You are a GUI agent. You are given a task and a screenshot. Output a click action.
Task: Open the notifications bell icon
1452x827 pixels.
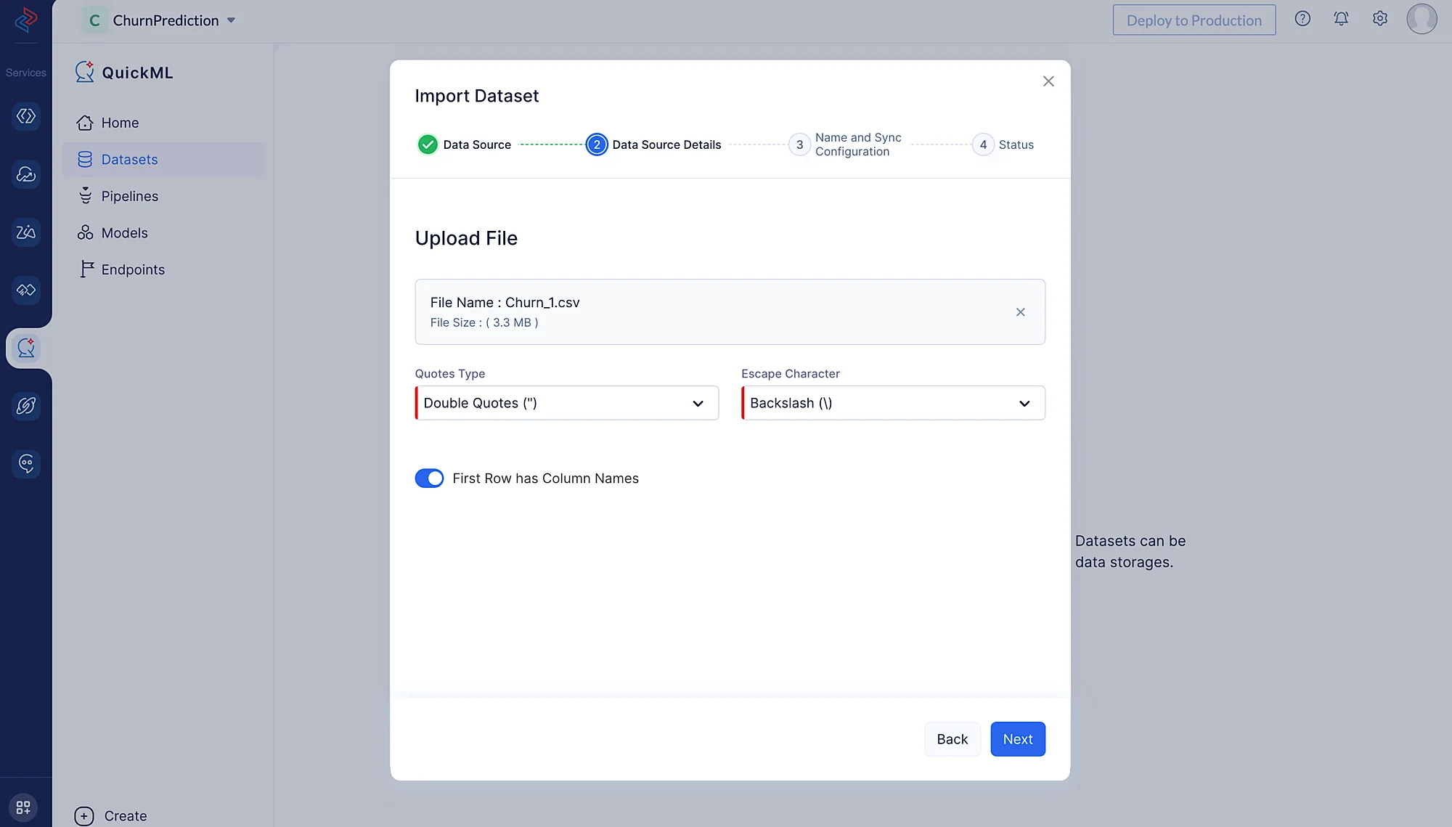coord(1341,19)
